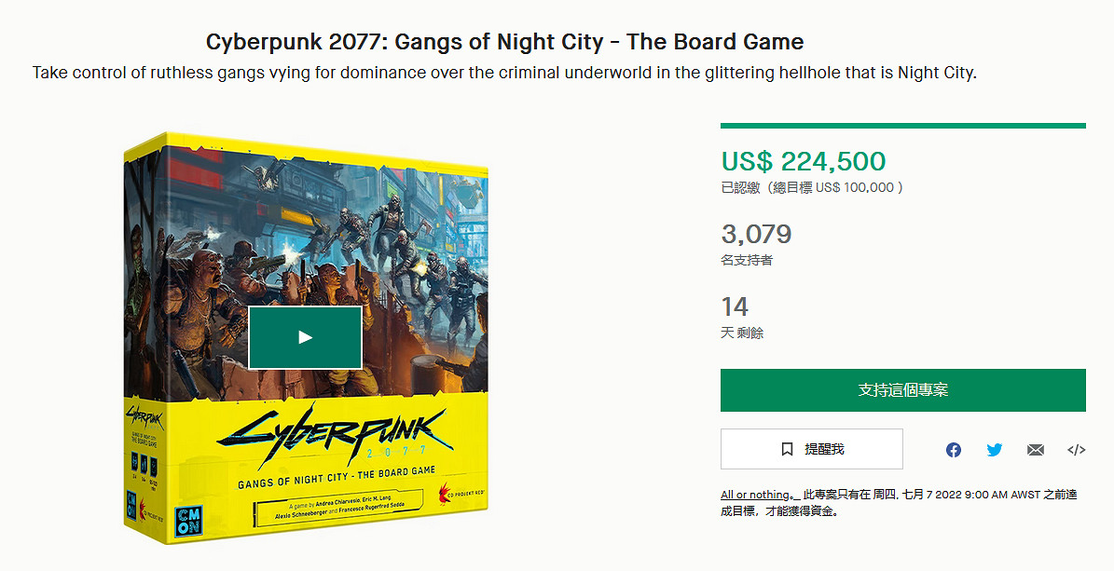This screenshot has height=571, width=1114.
Task: Click the Cyberpunk 2077 logo on box art
Action: point(336,433)
